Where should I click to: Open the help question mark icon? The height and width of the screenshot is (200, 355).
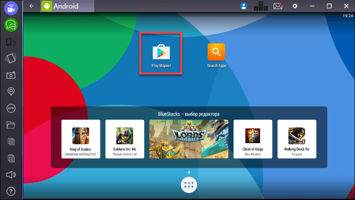[x=11, y=191]
